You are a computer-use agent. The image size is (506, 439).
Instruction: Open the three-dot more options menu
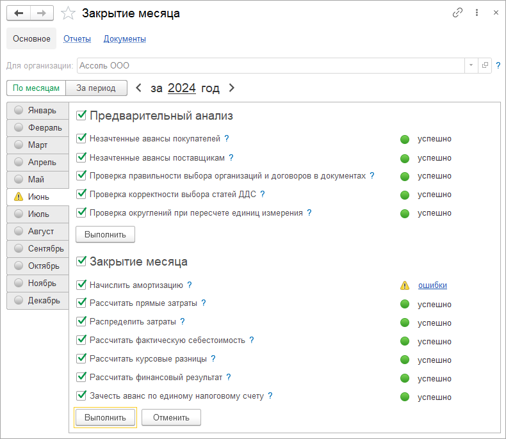[477, 13]
